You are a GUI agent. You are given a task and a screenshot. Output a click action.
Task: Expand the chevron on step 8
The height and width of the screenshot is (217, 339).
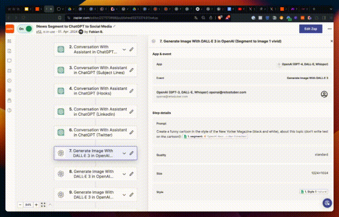click(x=124, y=174)
